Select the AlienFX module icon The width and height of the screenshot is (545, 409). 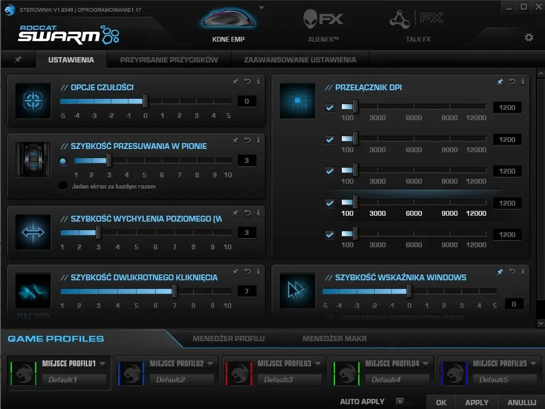(x=323, y=20)
